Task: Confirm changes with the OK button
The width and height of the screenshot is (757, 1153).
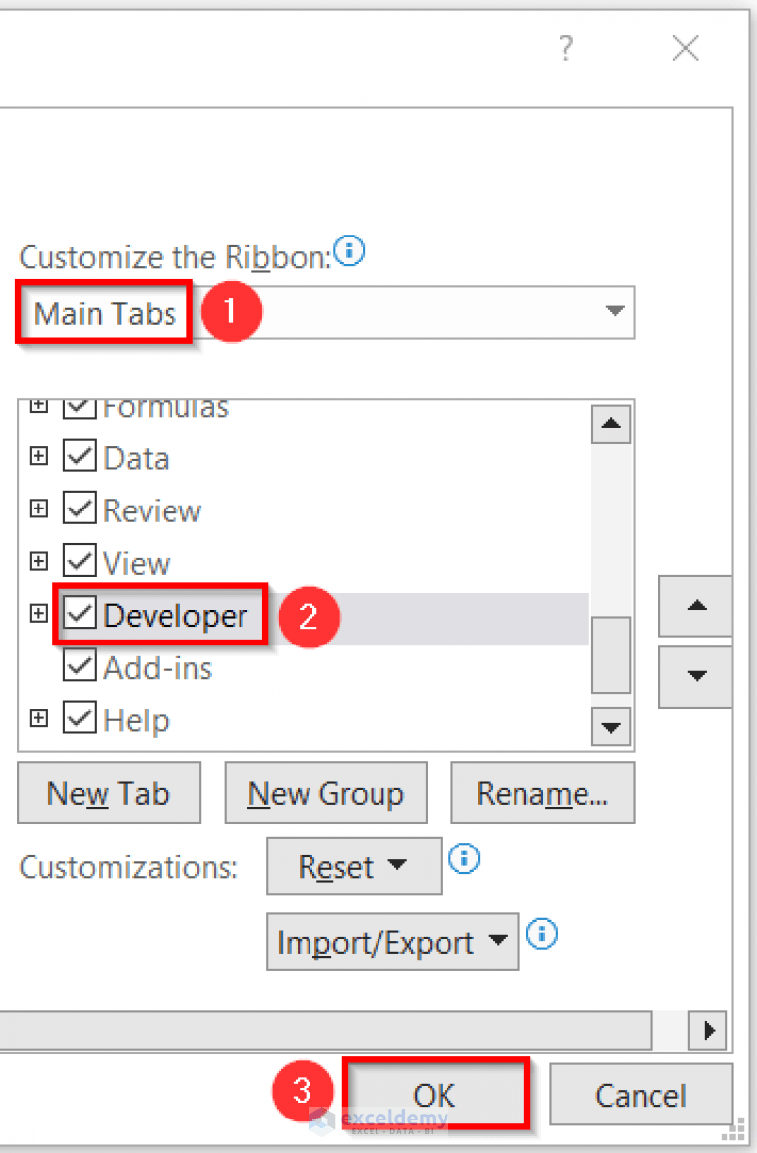Action: click(x=435, y=1094)
